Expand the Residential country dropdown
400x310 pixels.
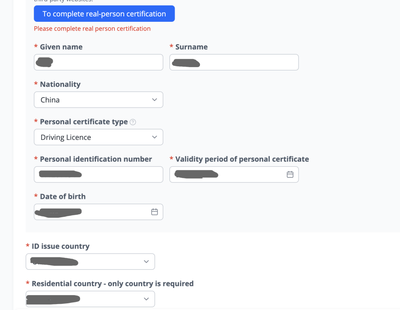tap(90, 299)
